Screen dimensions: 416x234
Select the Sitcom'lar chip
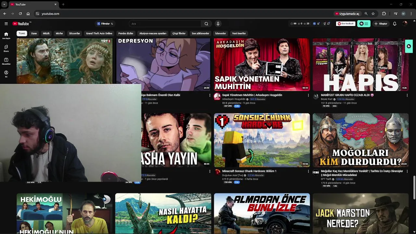[x=74, y=33]
